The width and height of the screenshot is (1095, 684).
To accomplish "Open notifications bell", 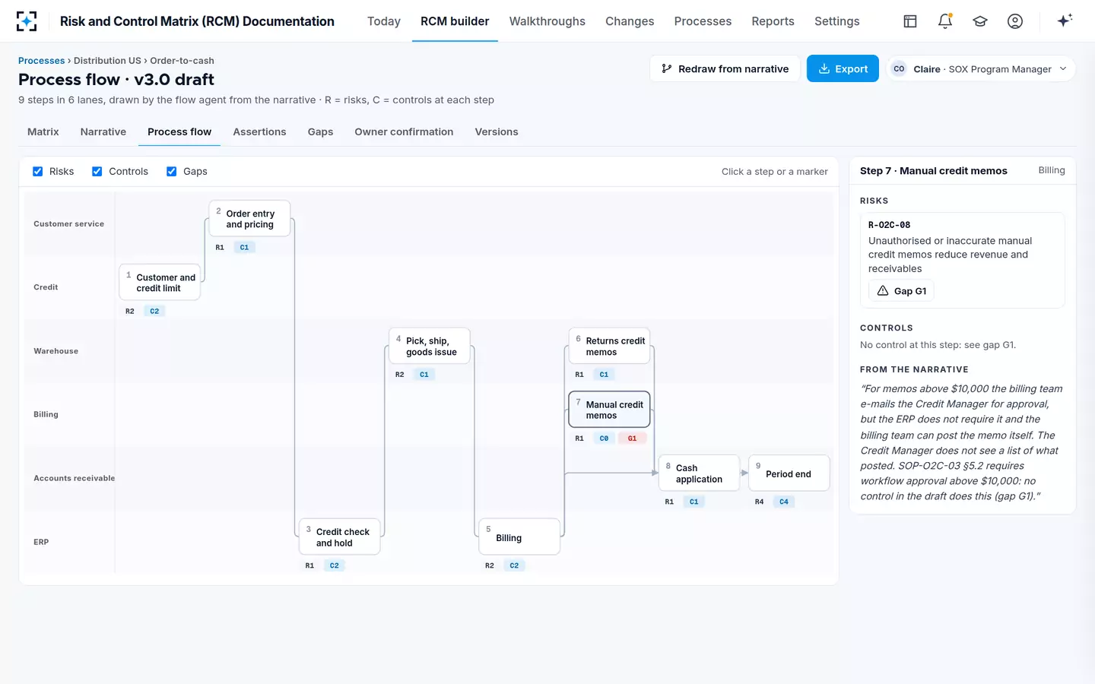I will click(945, 21).
